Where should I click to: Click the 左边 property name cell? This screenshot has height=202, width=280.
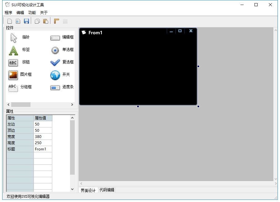20,124
